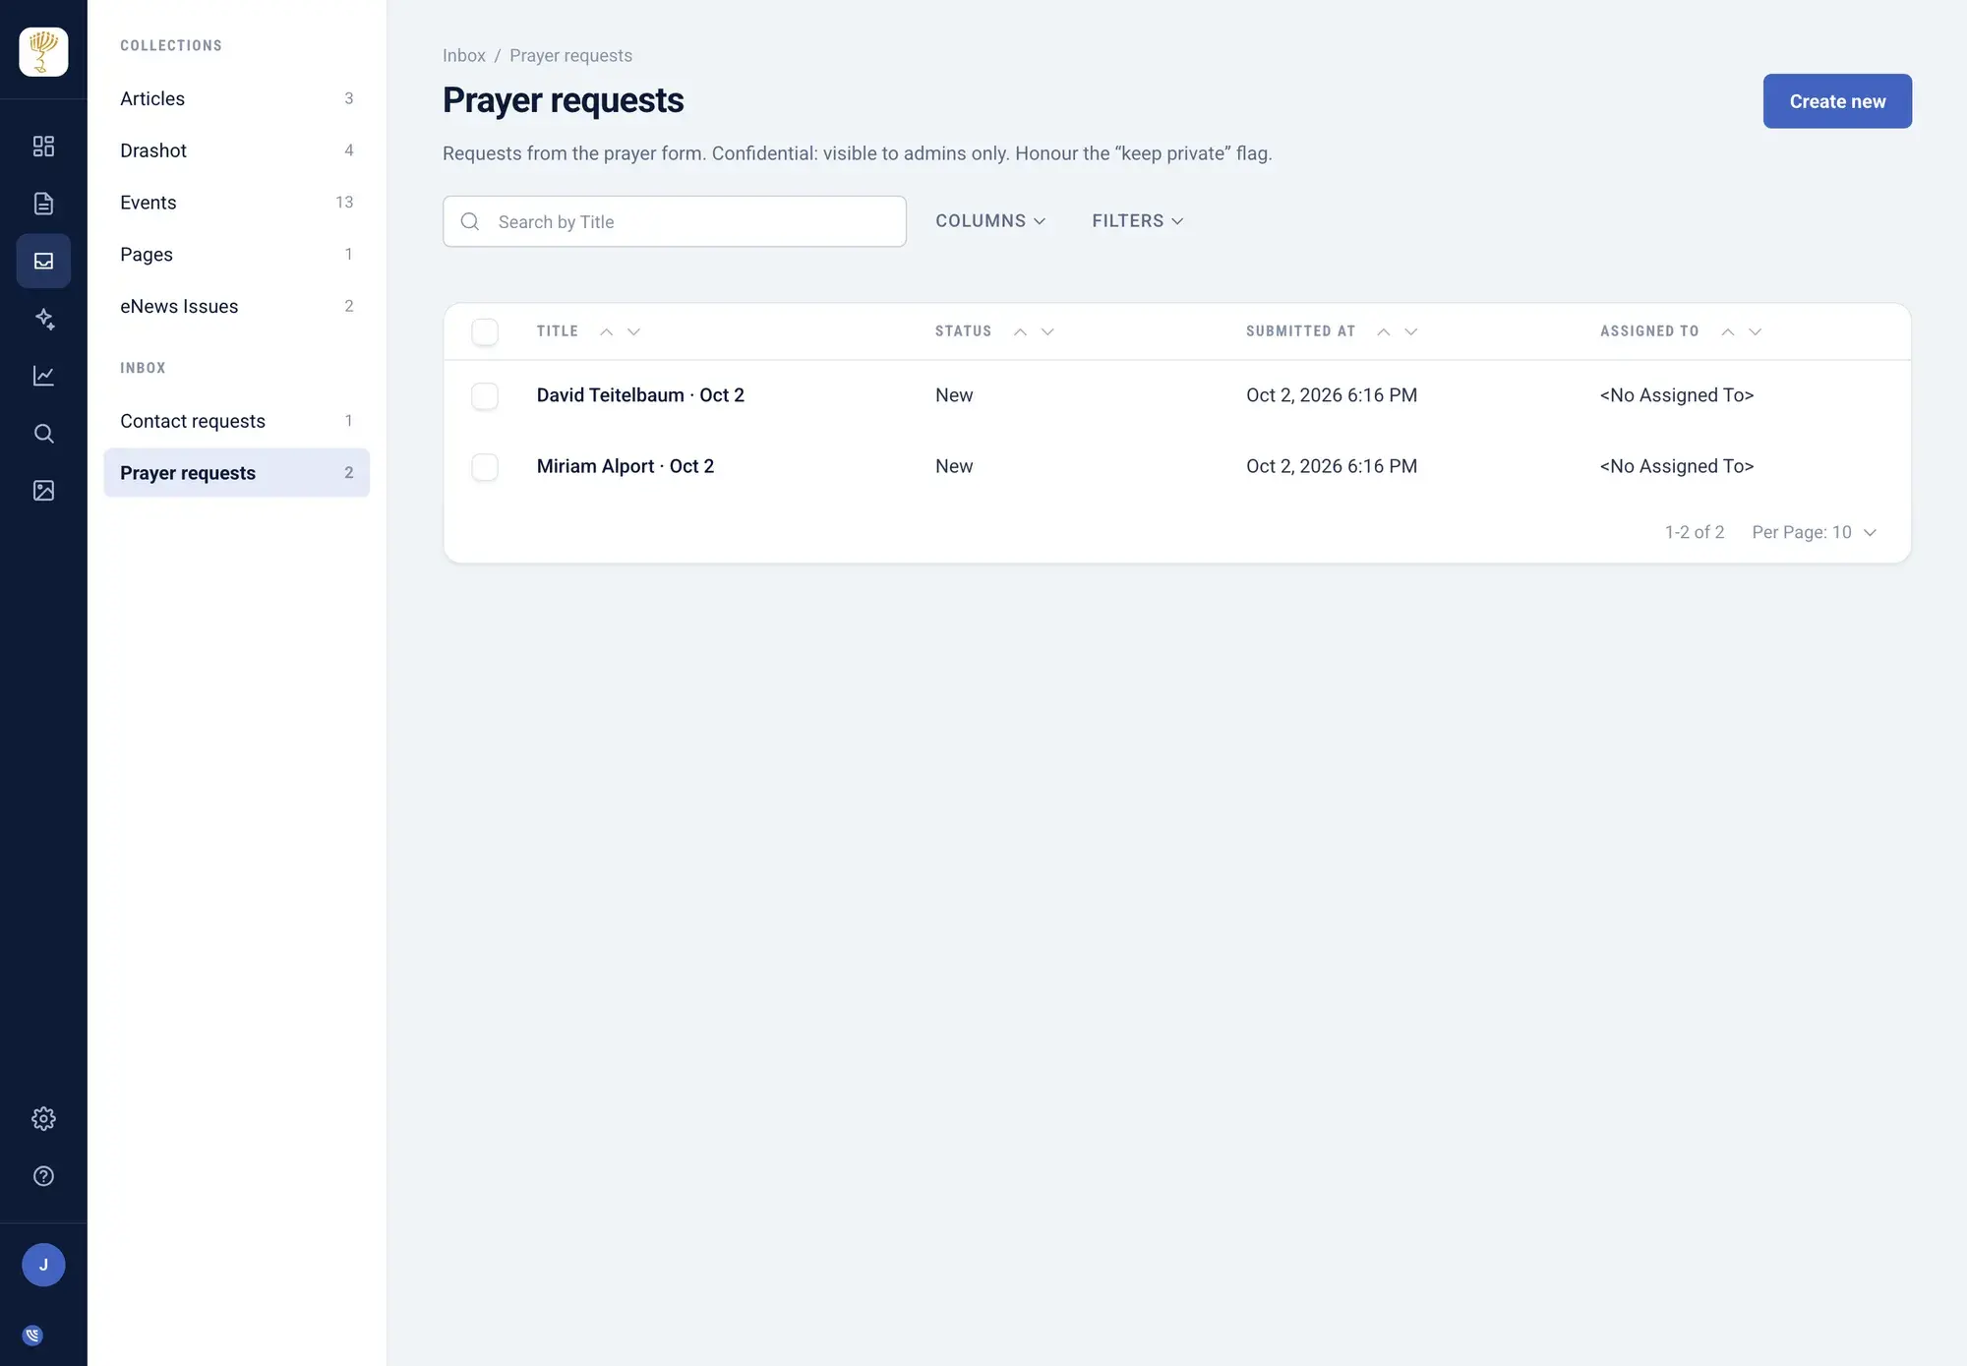Viewport: 1967px width, 1366px height.
Task: Go to eNews Issues collection
Action: [236, 307]
